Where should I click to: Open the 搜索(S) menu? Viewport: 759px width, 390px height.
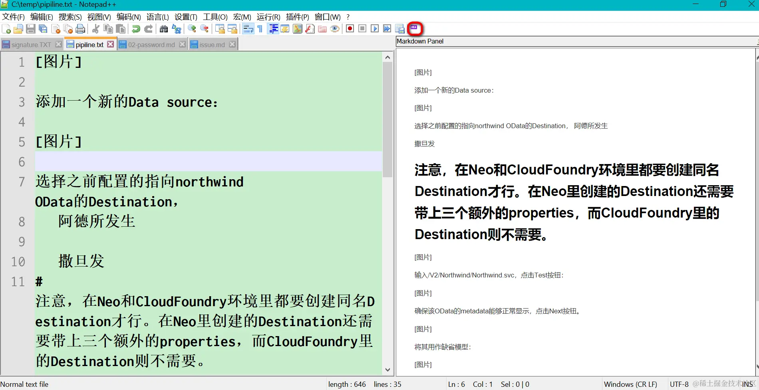(70, 17)
